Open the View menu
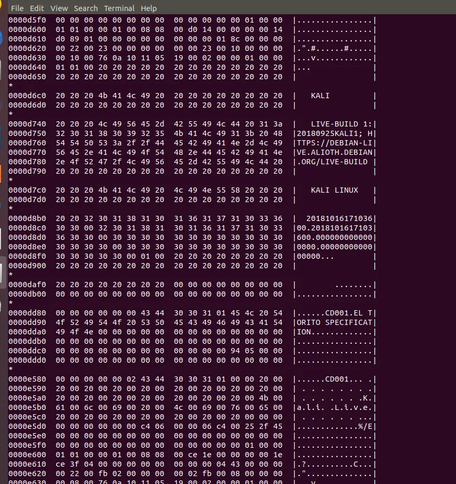The image size is (456, 484). click(x=59, y=8)
